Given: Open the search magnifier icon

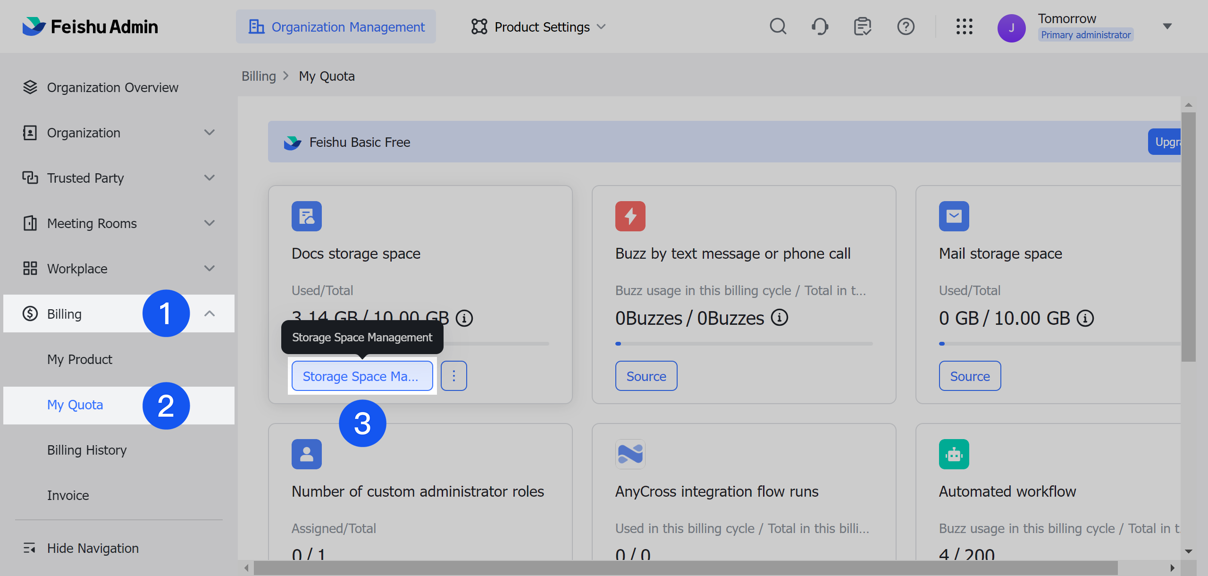Looking at the screenshot, I should pyautogui.click(x=778, y=26).
